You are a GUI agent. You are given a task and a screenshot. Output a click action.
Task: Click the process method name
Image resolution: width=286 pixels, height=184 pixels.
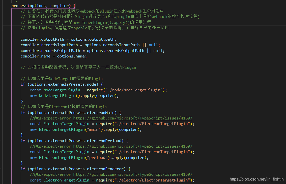pos(19,6)
